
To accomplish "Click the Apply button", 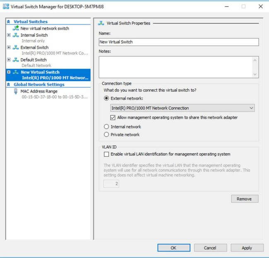I will tap(247, 248).
